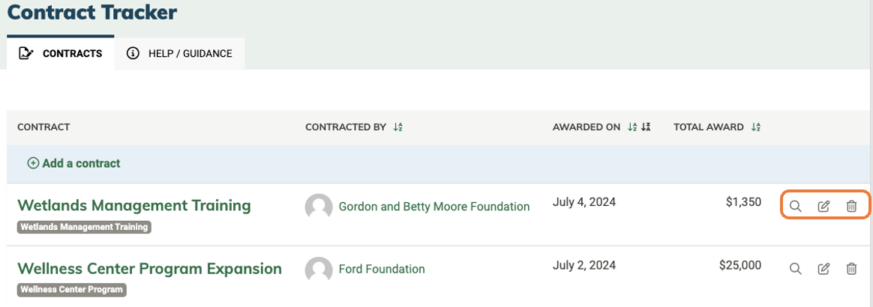This screenshot has width=873, height=307.
Task: View the Wetlands Management Training contract details
Action: pyautogui.click(x=796, y=207)
